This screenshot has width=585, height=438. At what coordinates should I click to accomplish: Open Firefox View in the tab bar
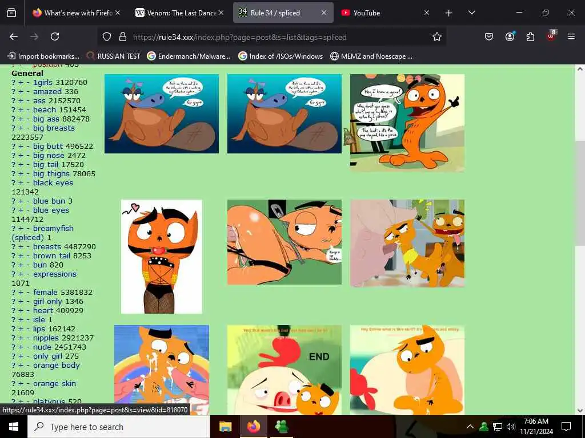pos(11,13)
